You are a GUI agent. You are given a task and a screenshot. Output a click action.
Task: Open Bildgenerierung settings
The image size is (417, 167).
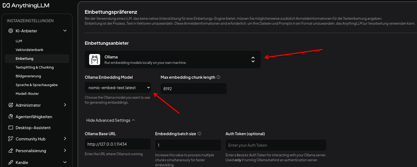click(x=28, y=76)
